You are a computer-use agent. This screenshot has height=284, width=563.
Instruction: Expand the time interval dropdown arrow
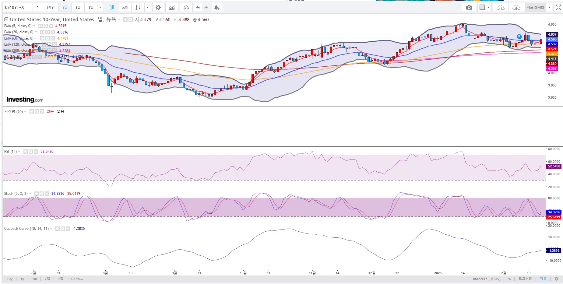coord(100,7)
